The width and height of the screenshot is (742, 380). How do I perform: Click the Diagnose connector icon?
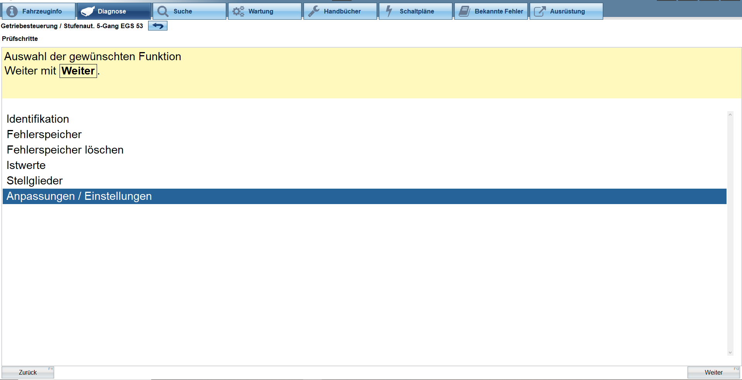tap(88, 11)
